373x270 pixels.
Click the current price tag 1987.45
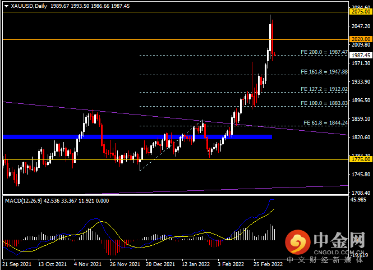(x=361, y=55)
